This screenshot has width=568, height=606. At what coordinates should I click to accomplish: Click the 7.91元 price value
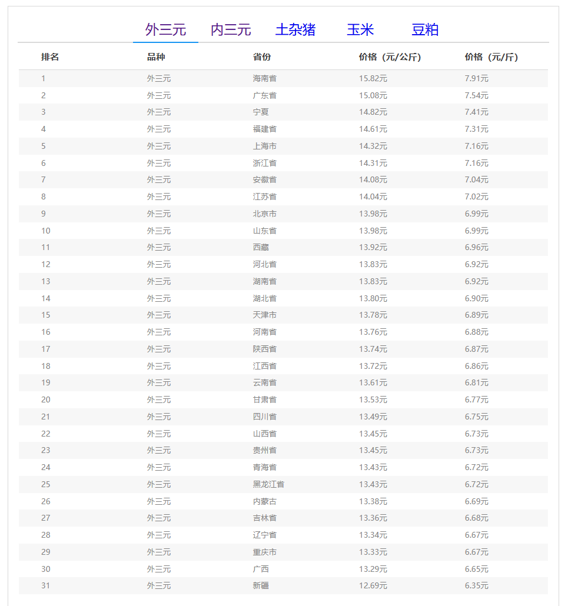pos(476,78)
